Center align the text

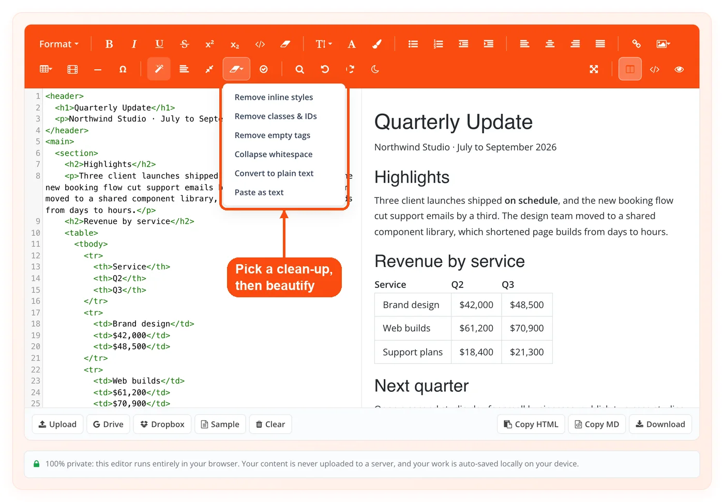[550, 44]
